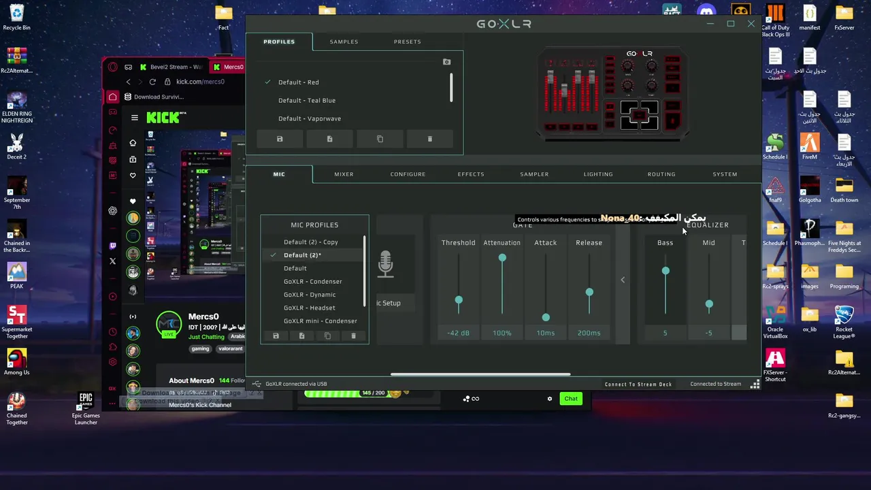The width and height of the screenshot is (871, 490).
Task: Open Rocket League desktop icon
Action: (844, 323)
